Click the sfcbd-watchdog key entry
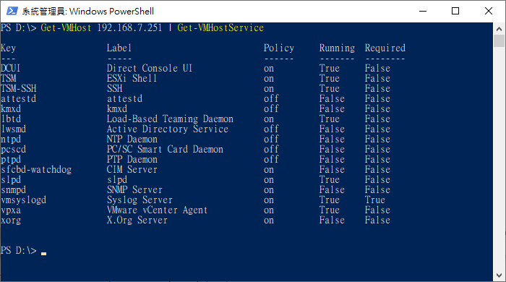Screen dimensions: 506x282 [x=36, y=169]
